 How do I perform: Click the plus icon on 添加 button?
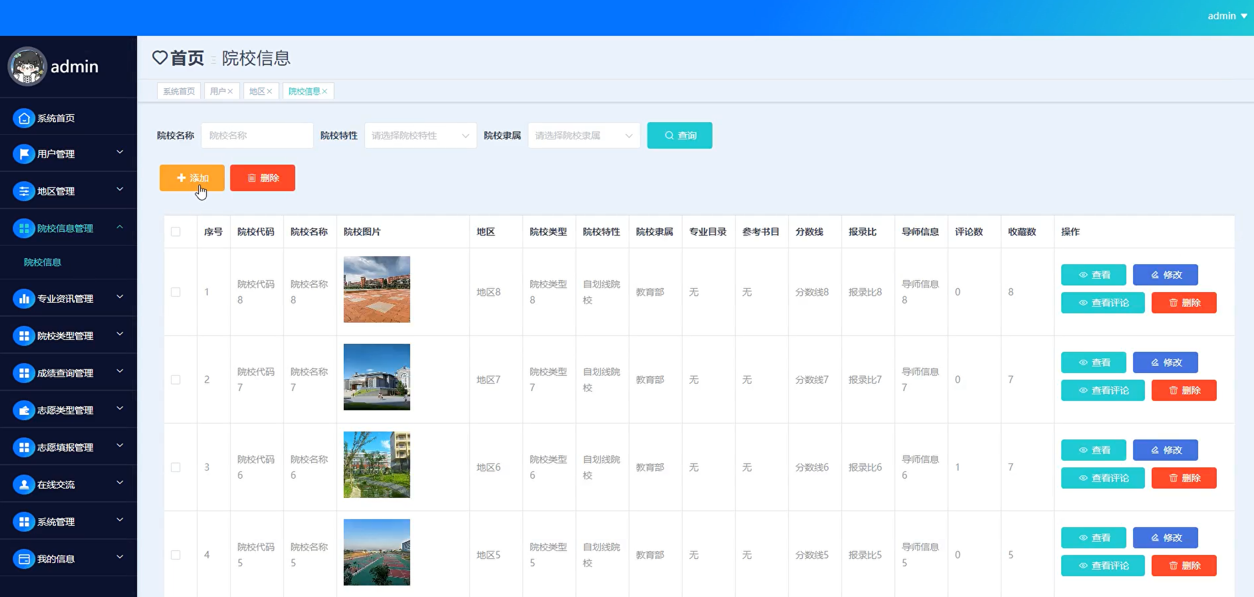point(181,178)
